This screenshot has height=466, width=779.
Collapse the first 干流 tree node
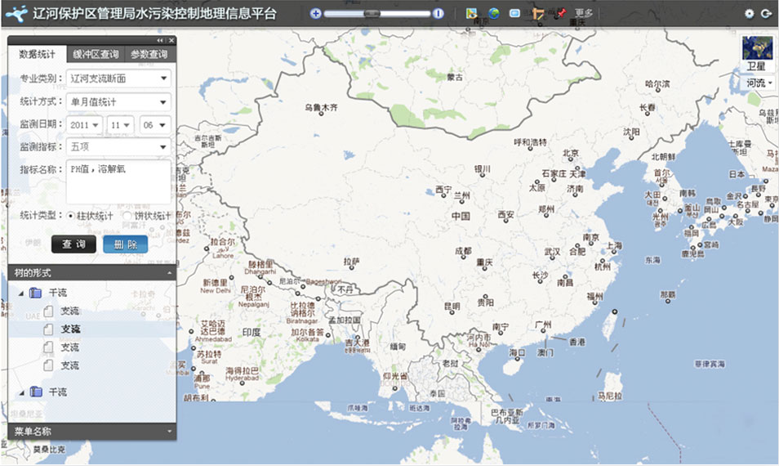(x=21, y=293)
